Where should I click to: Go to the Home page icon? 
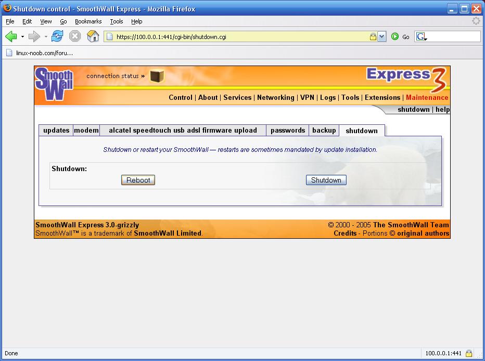pos(93,36)
